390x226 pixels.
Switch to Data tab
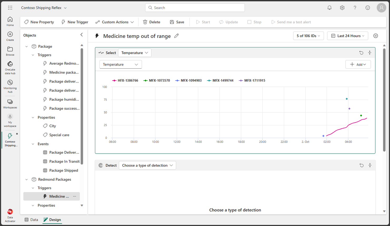31,220
